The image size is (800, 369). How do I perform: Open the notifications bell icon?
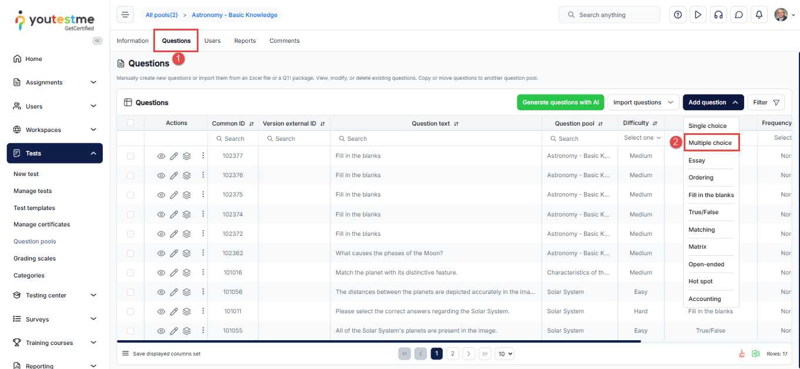pos(759,15)
